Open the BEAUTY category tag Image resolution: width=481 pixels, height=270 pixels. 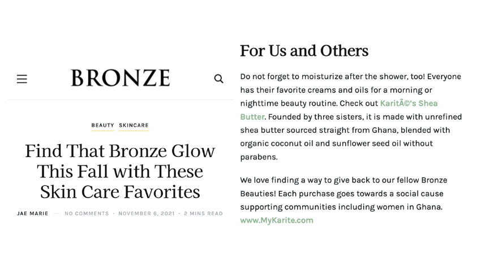[102, 125]
